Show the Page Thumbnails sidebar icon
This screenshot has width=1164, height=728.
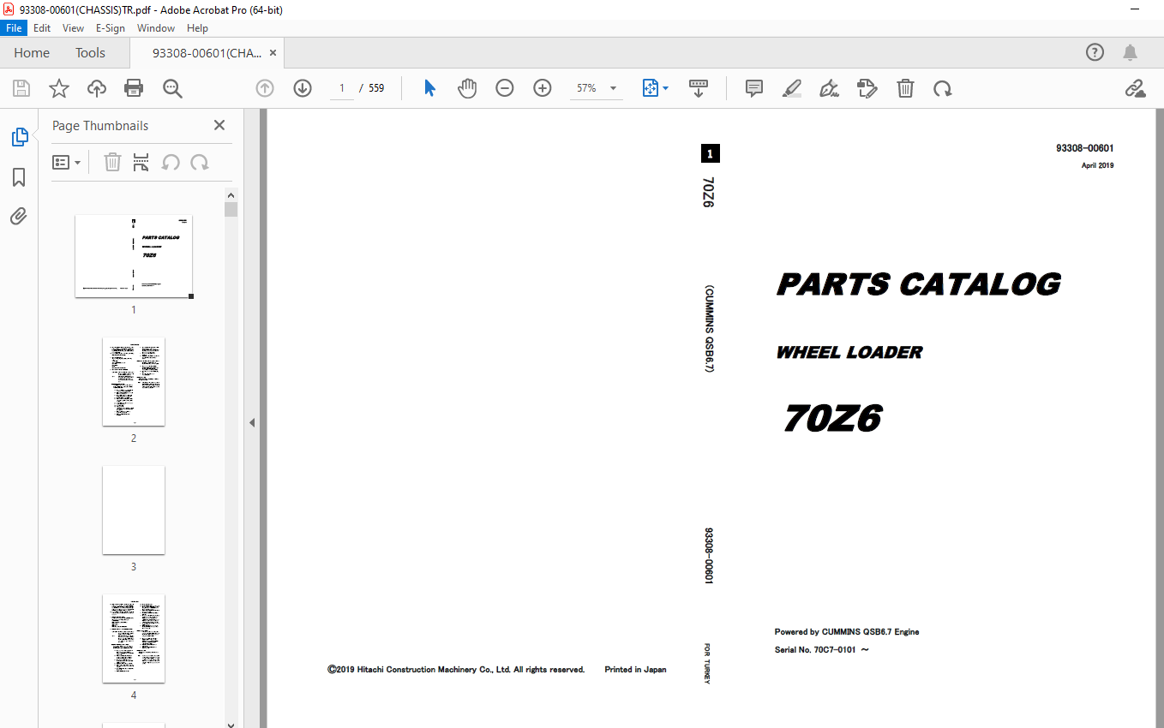click(x=19, y=136)
